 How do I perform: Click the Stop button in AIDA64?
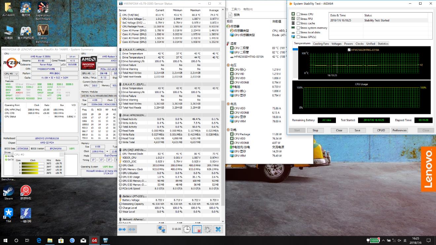pos(315,130)
